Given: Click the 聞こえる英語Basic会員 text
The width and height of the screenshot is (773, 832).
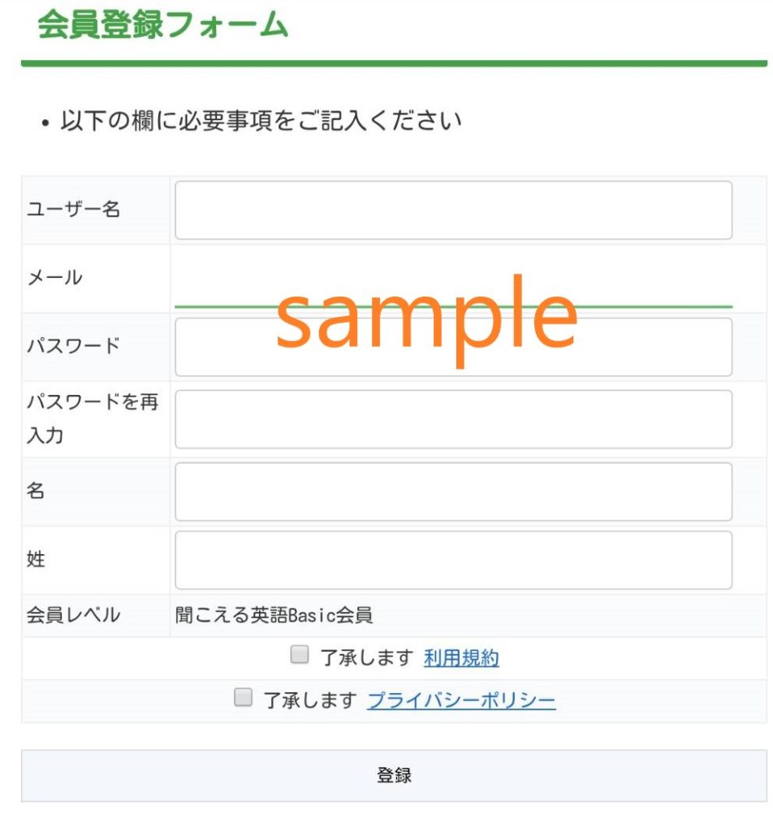Looking at the screenshot, I should tap(274, 616).
